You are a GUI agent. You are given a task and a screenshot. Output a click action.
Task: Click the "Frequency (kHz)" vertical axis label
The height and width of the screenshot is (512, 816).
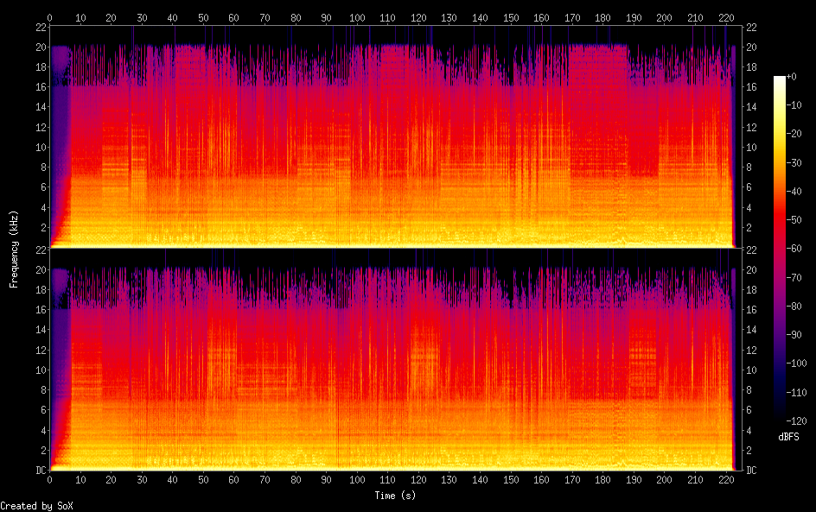coord(14,249)
